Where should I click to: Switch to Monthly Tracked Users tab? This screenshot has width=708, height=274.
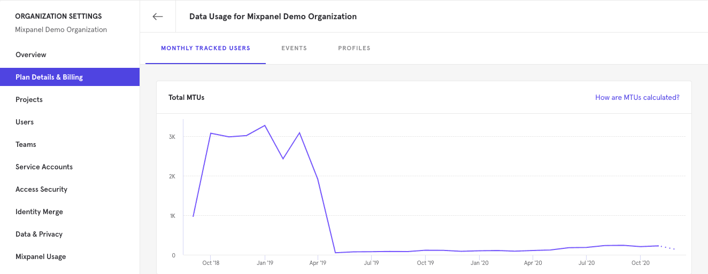(205, 48)
